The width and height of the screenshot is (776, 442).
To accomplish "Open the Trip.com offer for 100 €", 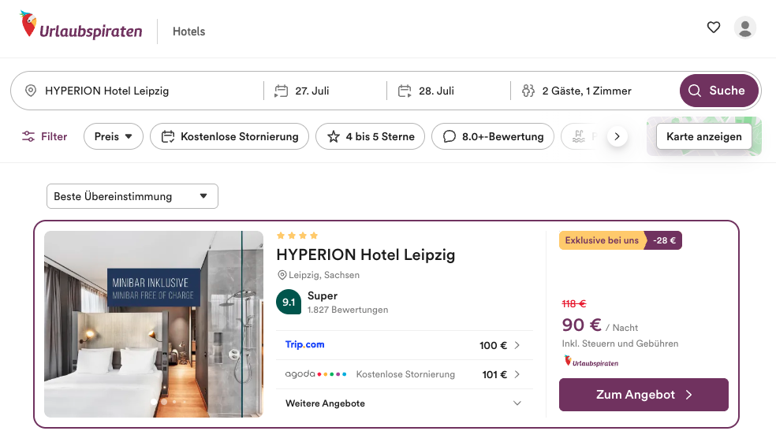I will (x=405, y=345).
